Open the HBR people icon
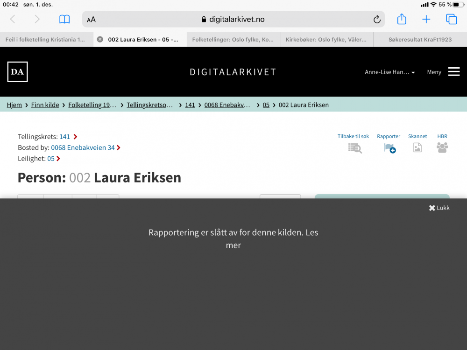 pyautogui.click(x=442, y=147)
